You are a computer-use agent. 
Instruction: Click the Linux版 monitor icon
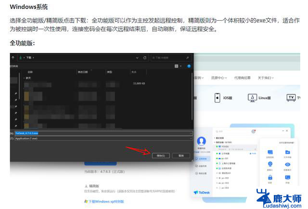(x=252, y=98)
